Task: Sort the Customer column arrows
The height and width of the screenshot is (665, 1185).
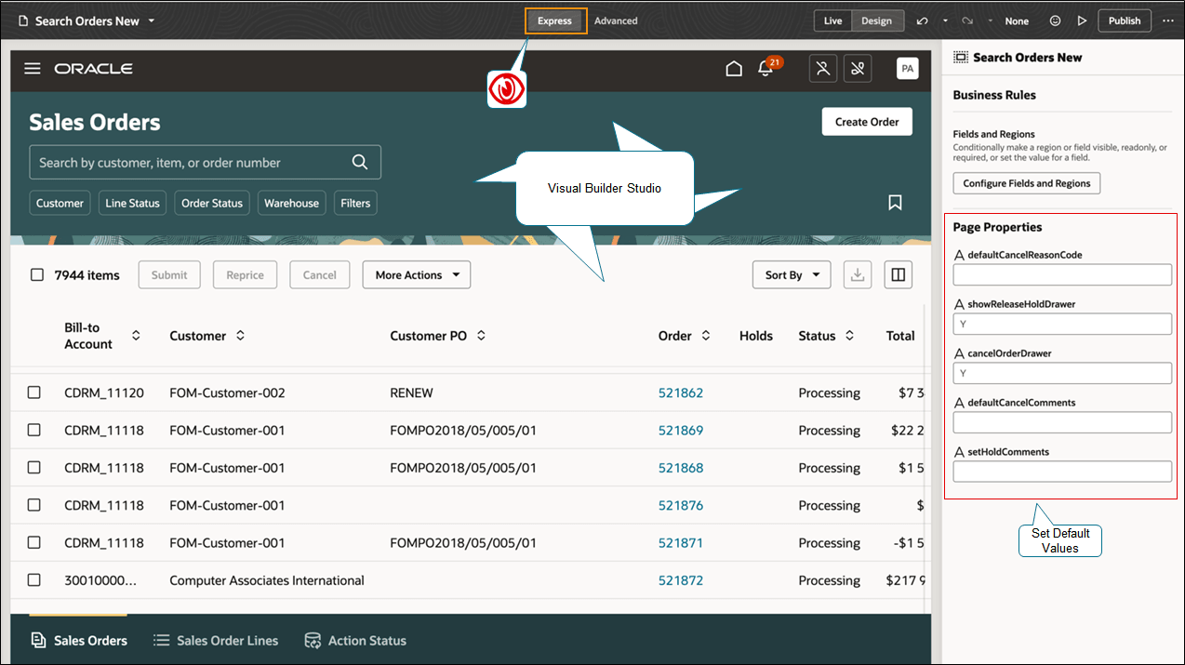Action: click(x=240, y=336)
